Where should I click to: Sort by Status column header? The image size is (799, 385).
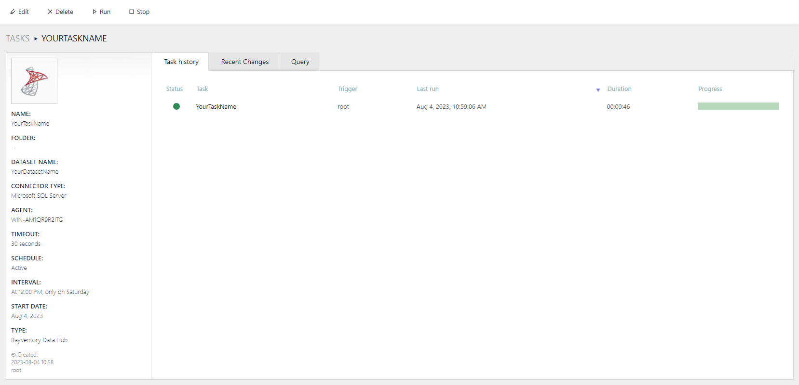pos(174,89)
